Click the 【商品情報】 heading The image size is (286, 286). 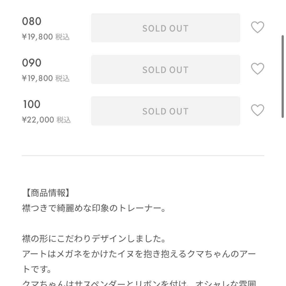(x=48, y=193)
